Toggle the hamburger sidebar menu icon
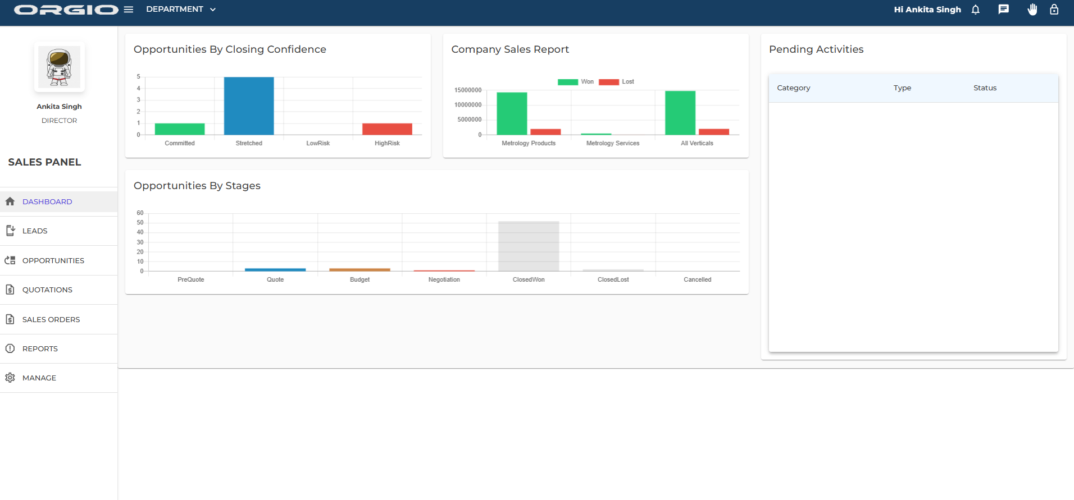The image size is (1074, 500). 129,10
